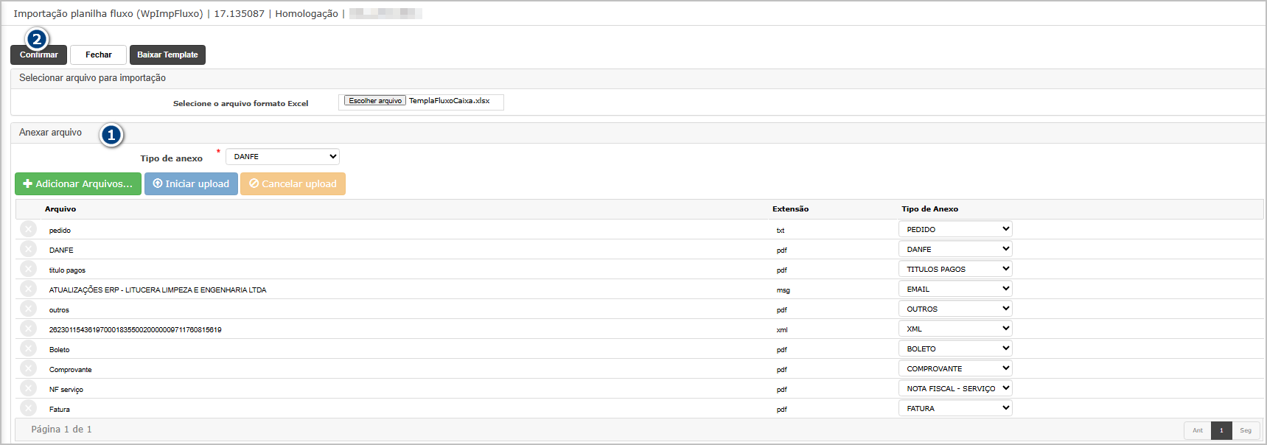Remove the outros file from list
This screenshot has height=445, width=1267.
[x=28, y=309]
